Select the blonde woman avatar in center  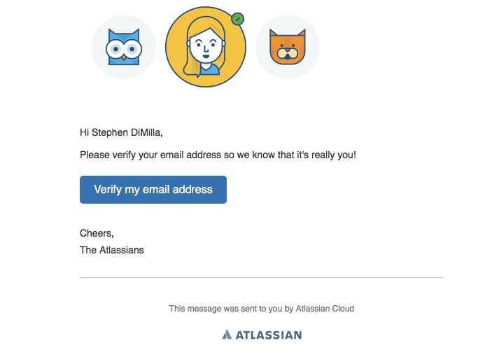point(206,47)
